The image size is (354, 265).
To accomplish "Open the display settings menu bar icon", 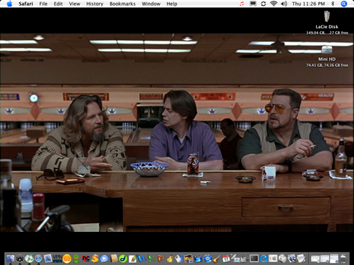I will point(253,3).
